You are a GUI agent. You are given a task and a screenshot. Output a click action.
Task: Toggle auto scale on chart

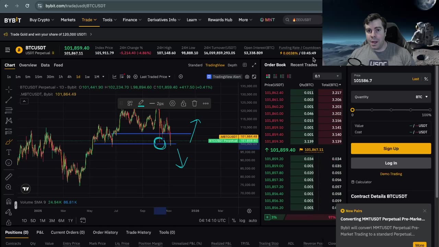pos(253,220)
